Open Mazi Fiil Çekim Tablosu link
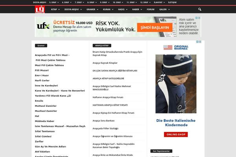The width and height of the screenshot is (236, 157). (50, 65)
